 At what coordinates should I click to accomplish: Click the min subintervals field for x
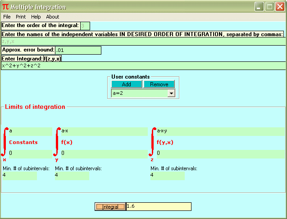point(19,176)
